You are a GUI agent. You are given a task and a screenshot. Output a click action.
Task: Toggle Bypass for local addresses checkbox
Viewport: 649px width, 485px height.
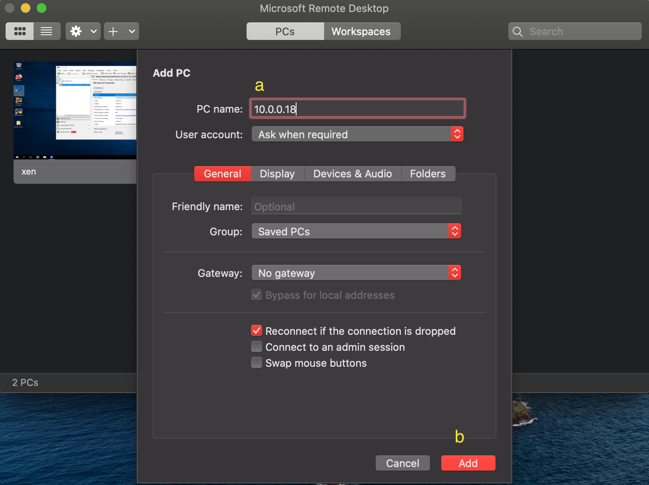tap(257, 295)
